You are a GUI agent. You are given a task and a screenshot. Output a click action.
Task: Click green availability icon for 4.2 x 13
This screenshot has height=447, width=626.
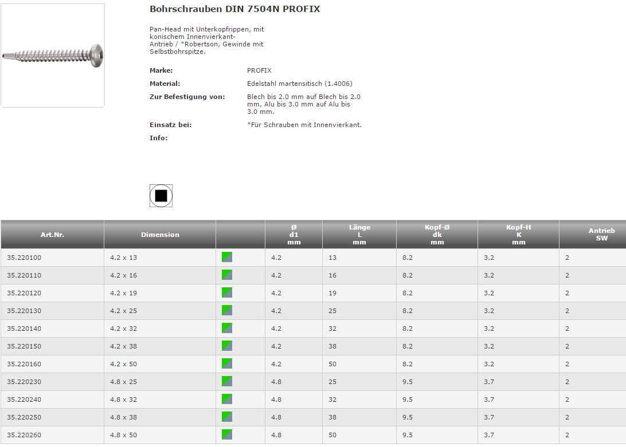pos(227,257)
